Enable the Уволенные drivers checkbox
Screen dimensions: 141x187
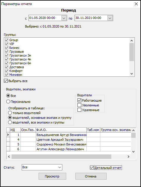79,105
